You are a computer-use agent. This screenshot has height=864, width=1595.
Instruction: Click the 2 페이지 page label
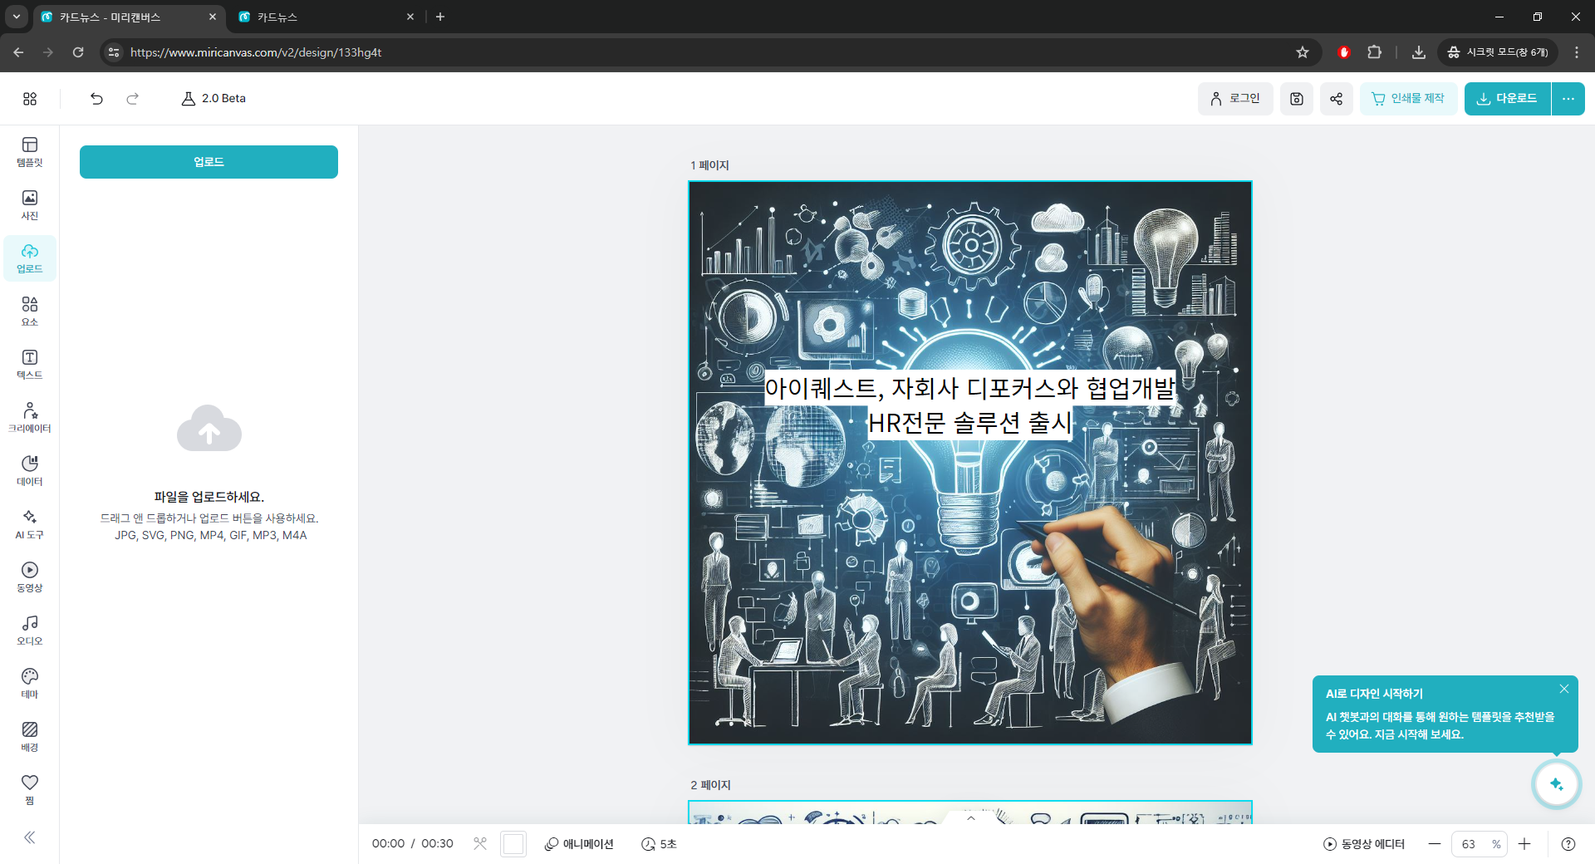pos(710,785)
